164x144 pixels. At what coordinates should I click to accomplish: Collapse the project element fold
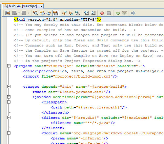point(9,66)
